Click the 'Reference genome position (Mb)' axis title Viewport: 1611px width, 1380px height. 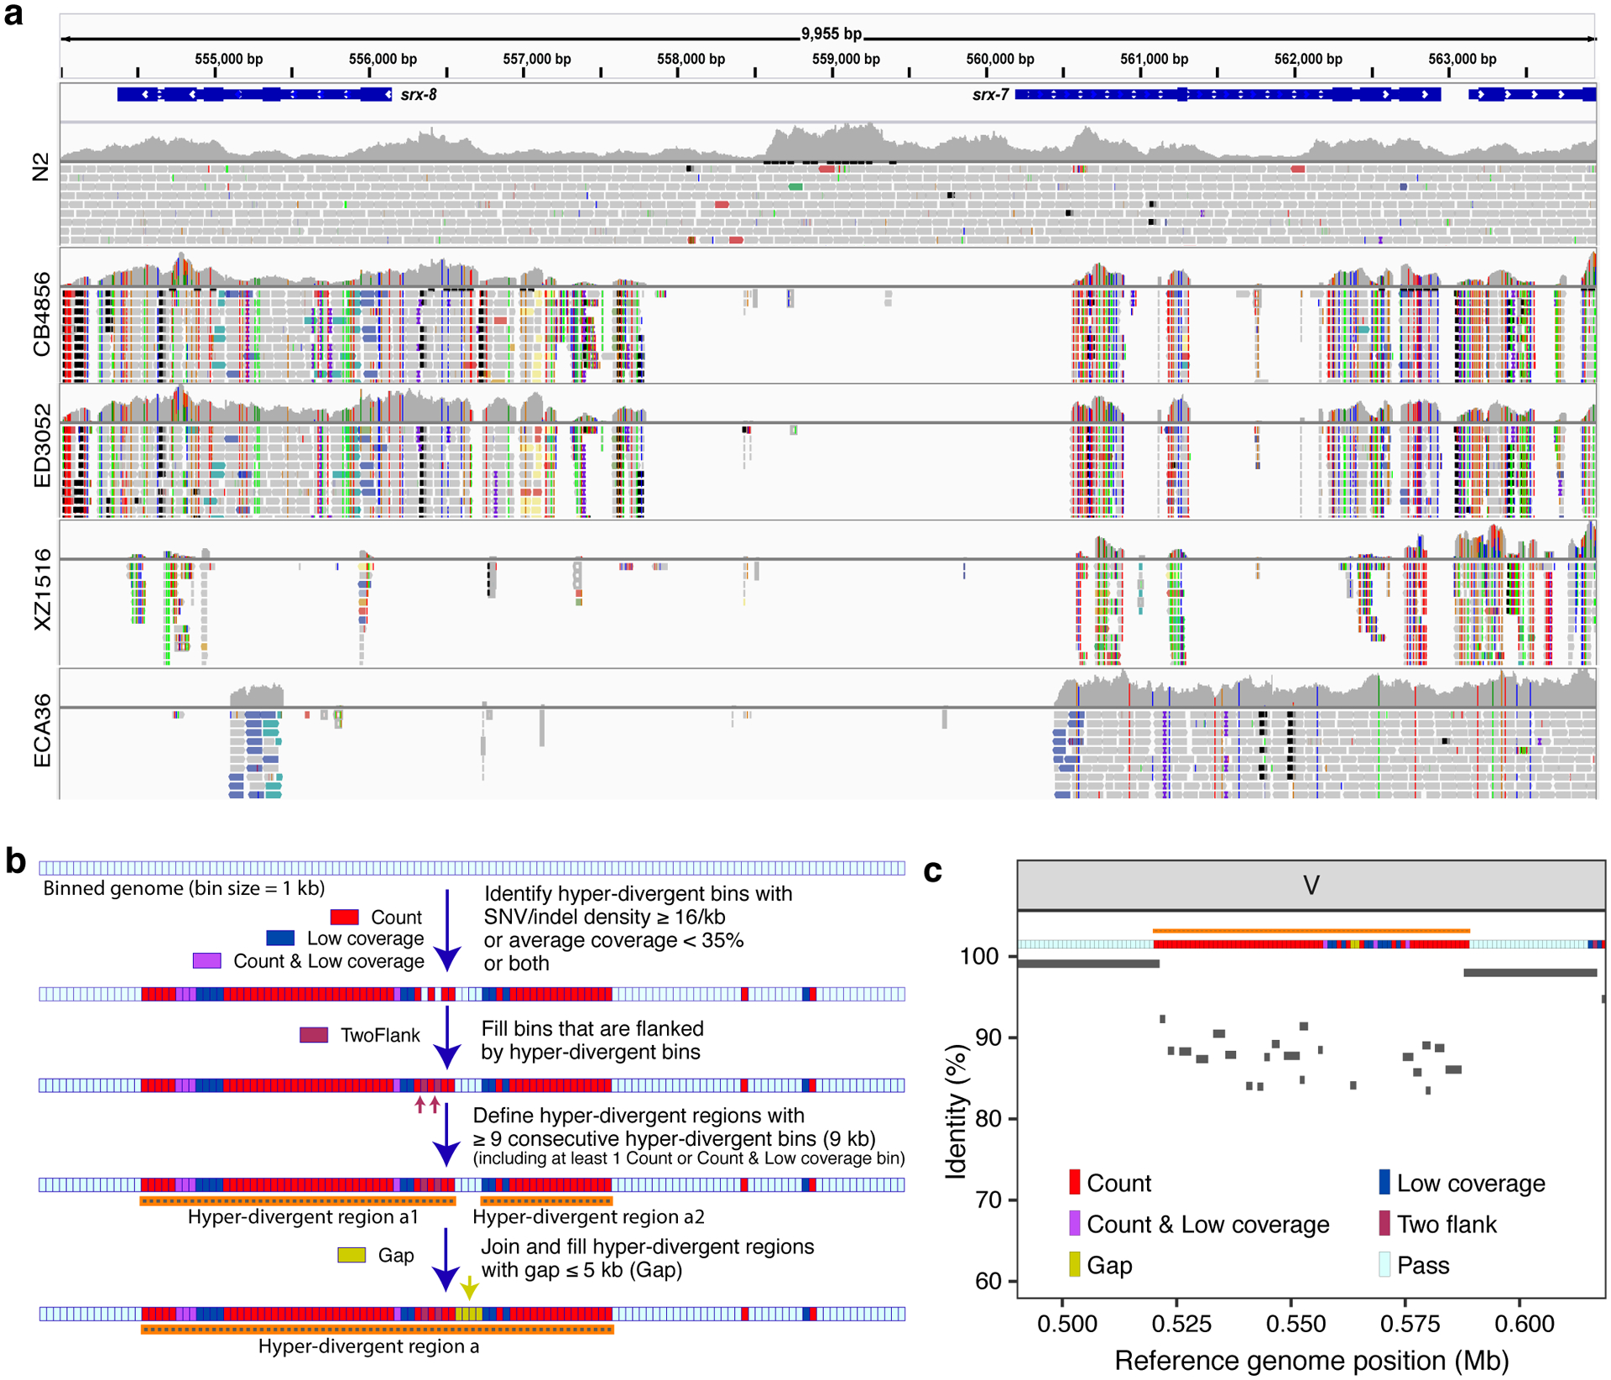(x=1311, y=1361)
